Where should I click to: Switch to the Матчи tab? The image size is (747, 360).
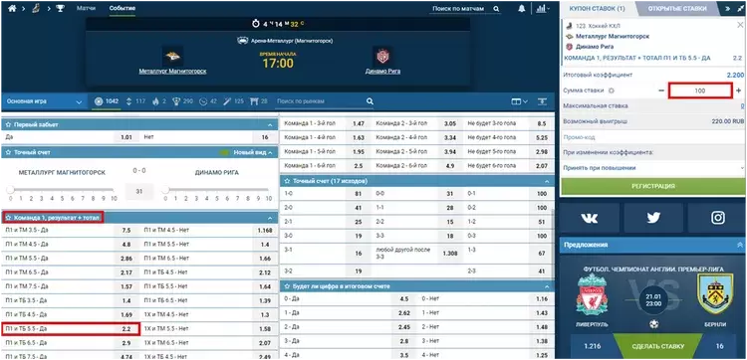[x=86, y=9]
